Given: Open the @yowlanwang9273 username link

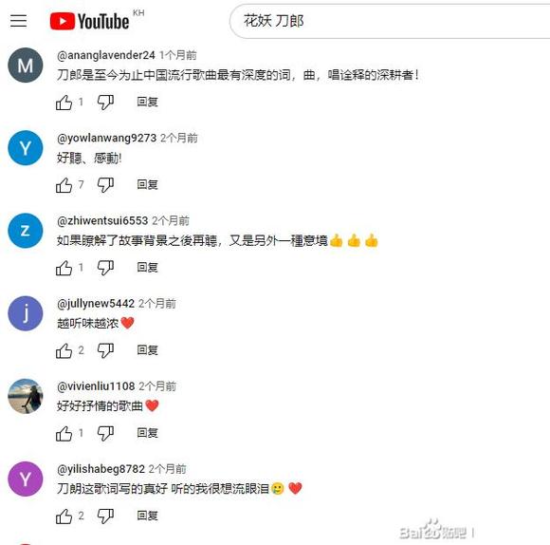Looking at the screenshot, I should [106, 138].
